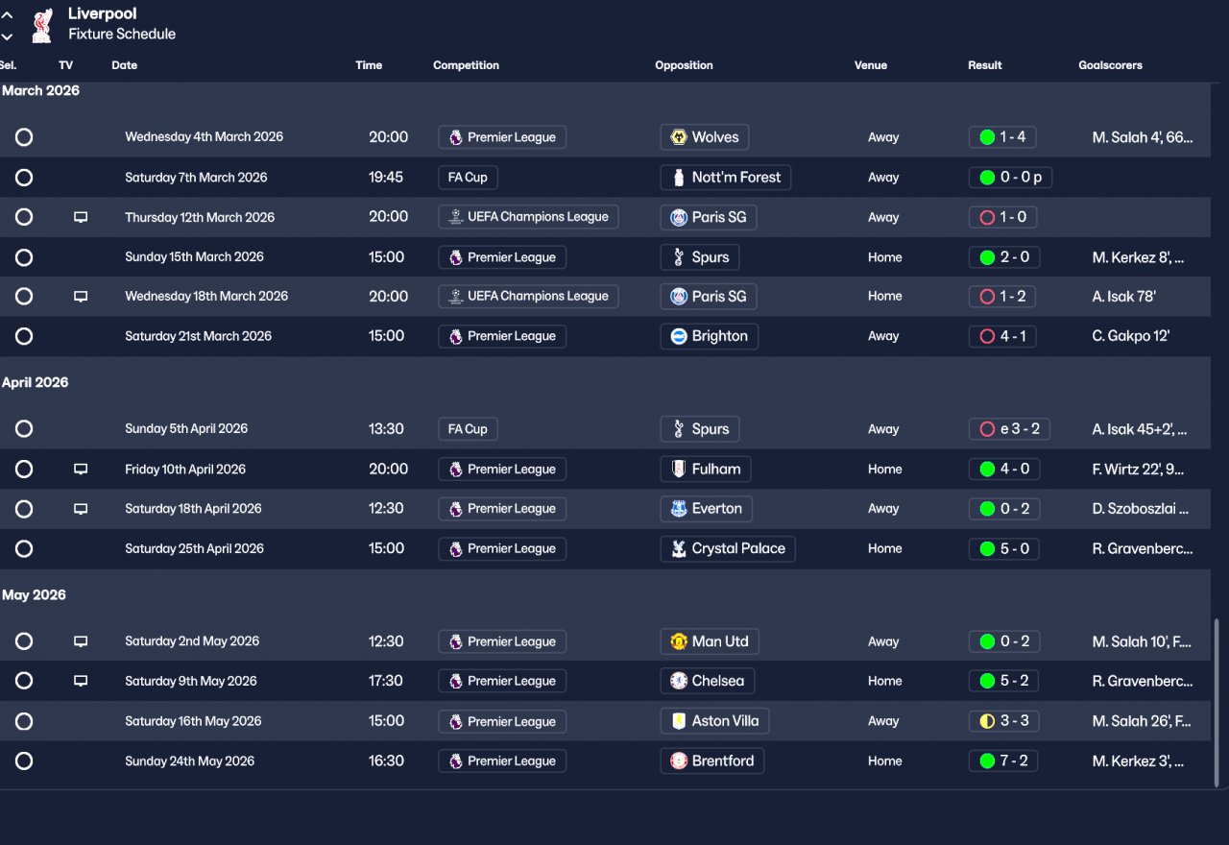The width and height of the screenshot is (1229, 845).
Task: Click Champions League logo in 12th March row
Action: pos(456,217)
